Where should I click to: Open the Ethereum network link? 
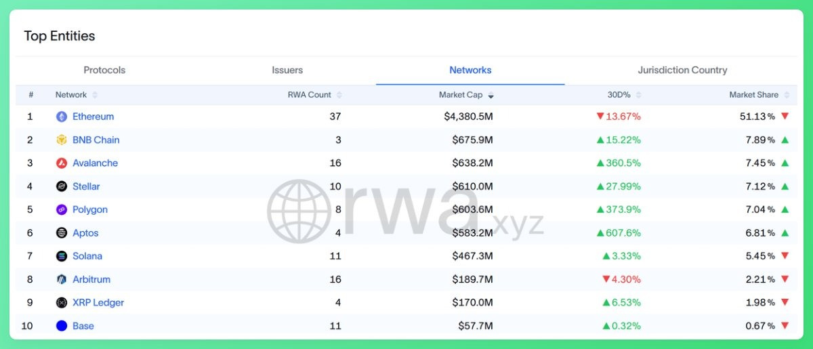(93, 117)
